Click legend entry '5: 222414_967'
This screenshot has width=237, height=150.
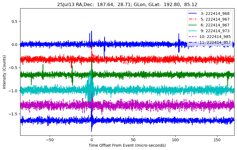[215, 19]
